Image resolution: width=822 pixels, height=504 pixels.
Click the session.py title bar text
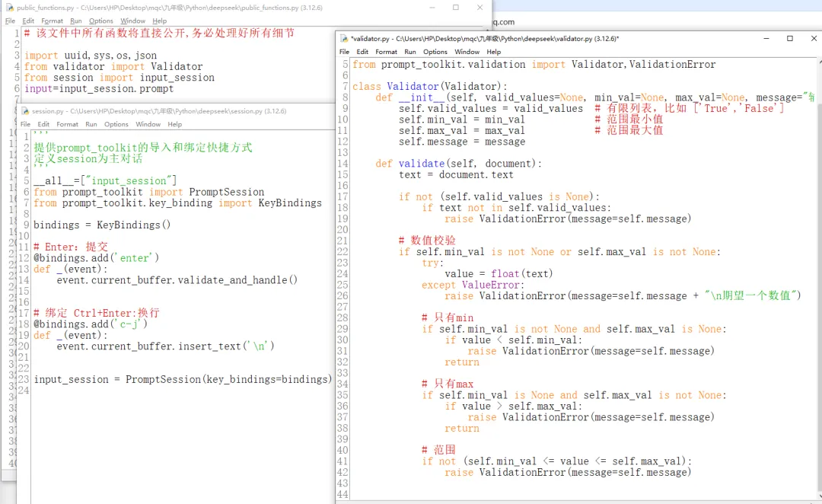click(159, 110)
